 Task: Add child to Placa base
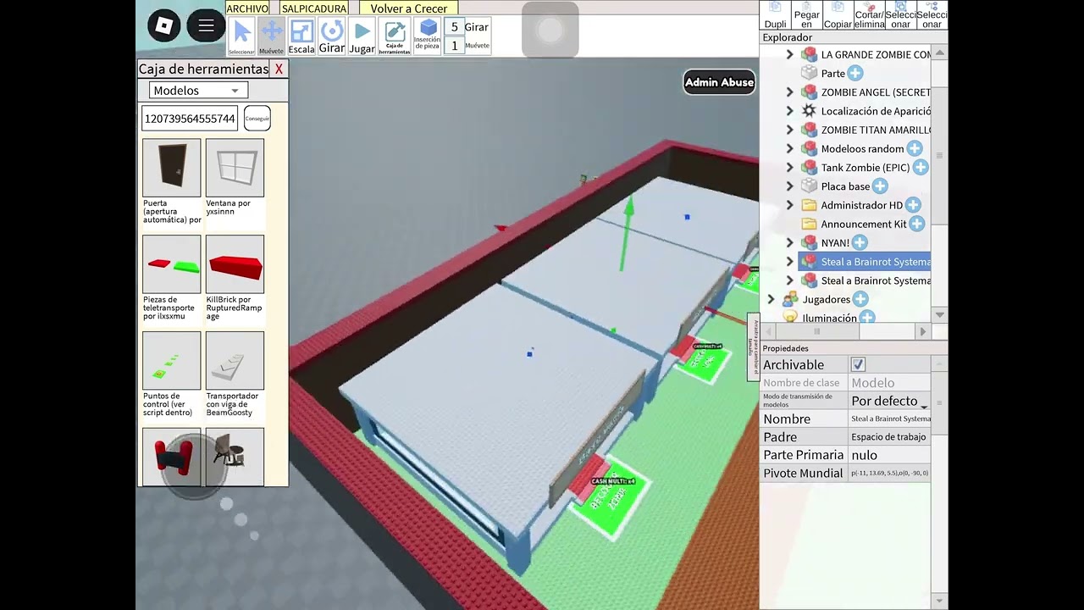880,186
